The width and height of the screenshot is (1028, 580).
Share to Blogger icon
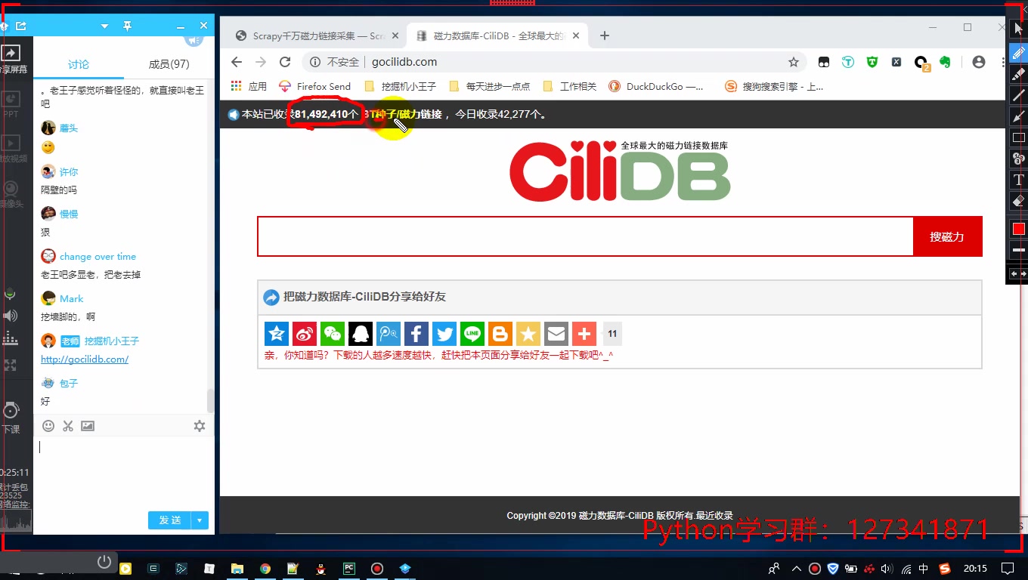coord(500,334)
